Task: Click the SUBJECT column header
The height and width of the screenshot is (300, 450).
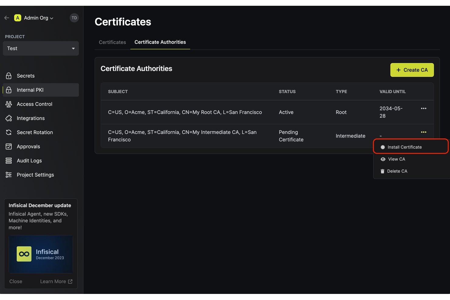Action: [x=118, y=91]
